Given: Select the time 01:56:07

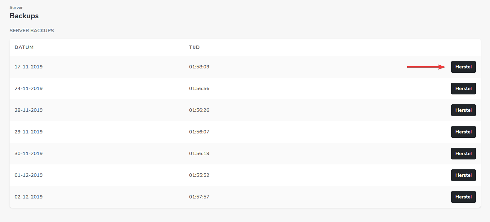Looking at the screenshot, I should tap(199, 132).
